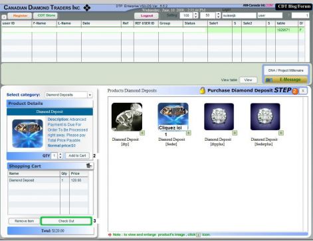Click the top-right field showing 1

pos(300,15)
